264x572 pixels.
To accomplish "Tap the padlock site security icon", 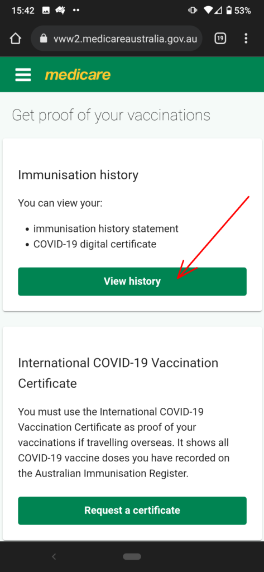I will pos(44,39).
